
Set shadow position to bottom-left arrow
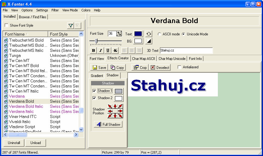point(110,116)
